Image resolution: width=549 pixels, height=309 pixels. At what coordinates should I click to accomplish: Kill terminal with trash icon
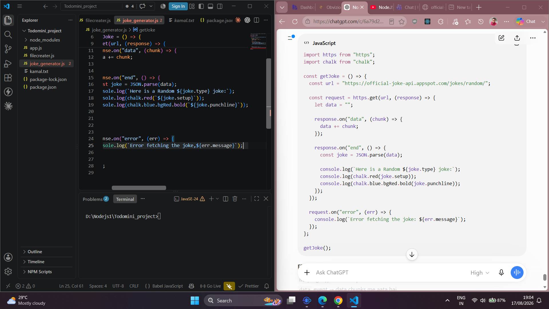(235, 199)
